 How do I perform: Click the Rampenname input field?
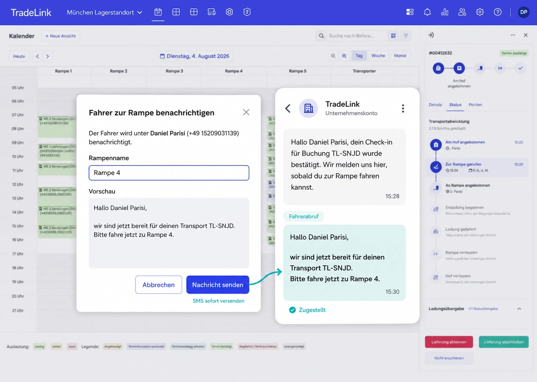(x=169, y=173)
